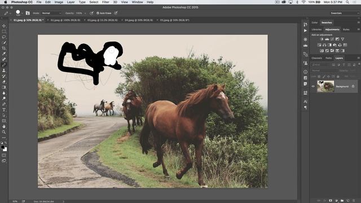Select the Blur tool
Screen dimensions: 361x203
(4, 93)
